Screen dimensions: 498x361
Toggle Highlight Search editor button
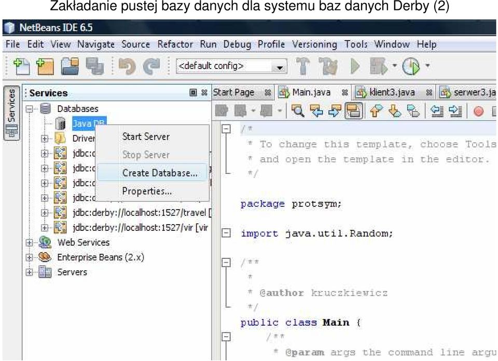pos(353,111)
